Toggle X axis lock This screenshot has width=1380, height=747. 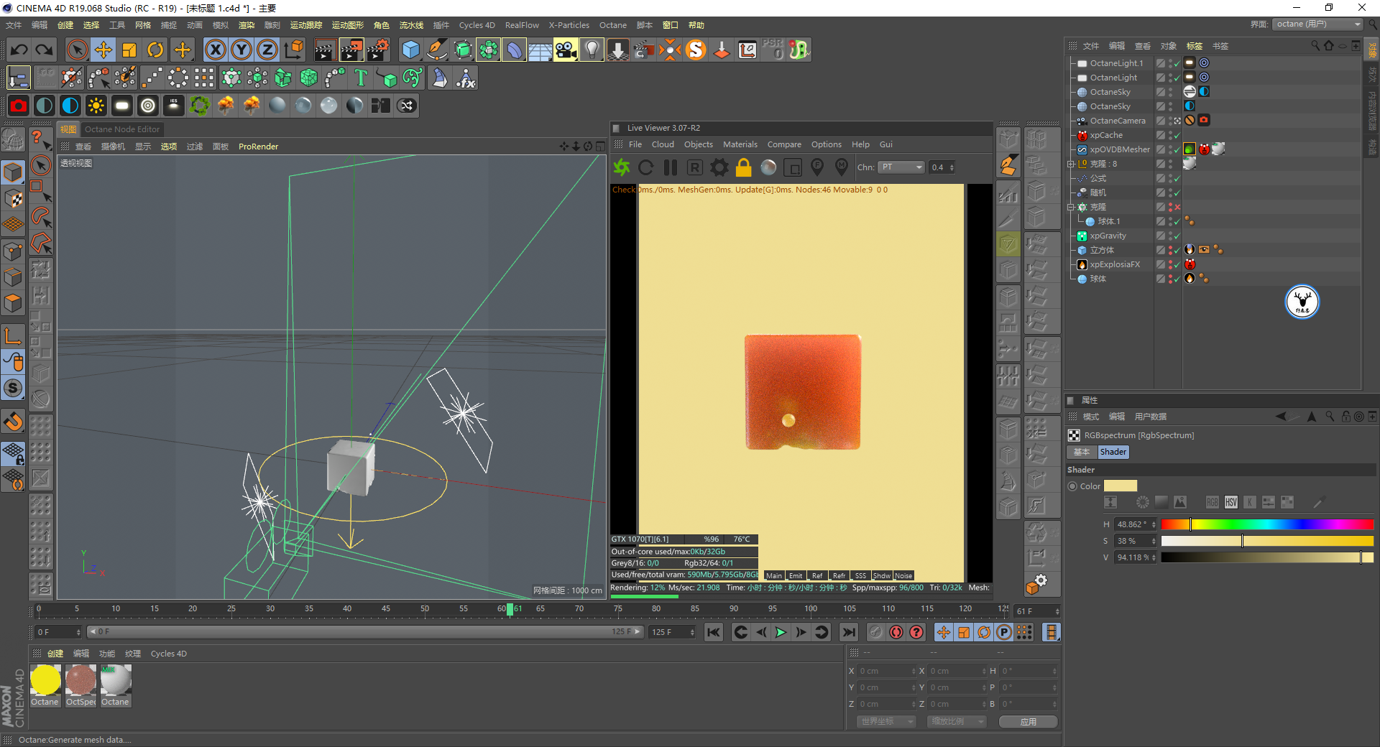[216, 50]
